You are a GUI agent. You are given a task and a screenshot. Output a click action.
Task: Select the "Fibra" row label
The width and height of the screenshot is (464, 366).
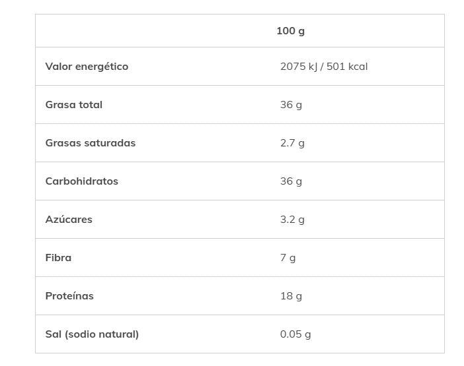(58, 258)
